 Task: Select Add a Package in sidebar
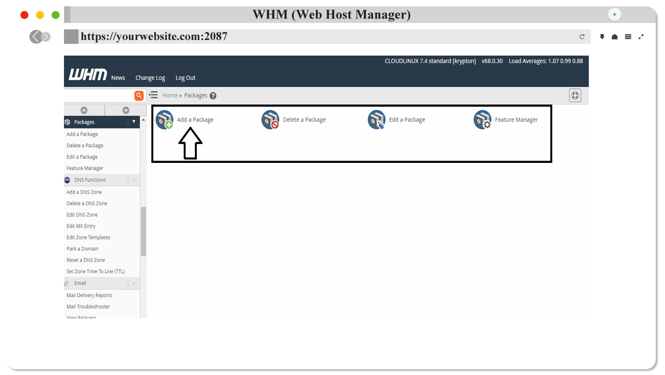point(82,134)
